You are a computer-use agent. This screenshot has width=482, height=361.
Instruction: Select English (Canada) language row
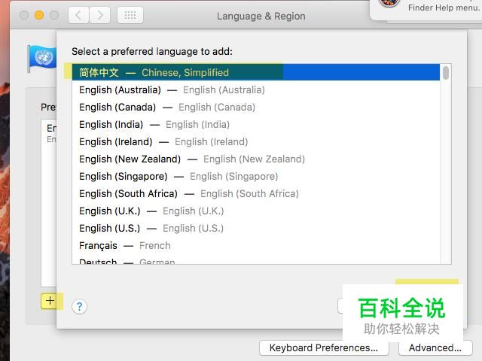(x=256, y=107)
